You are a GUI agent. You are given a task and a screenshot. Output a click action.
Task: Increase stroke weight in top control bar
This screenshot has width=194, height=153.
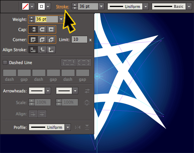[x=75, y=5]
